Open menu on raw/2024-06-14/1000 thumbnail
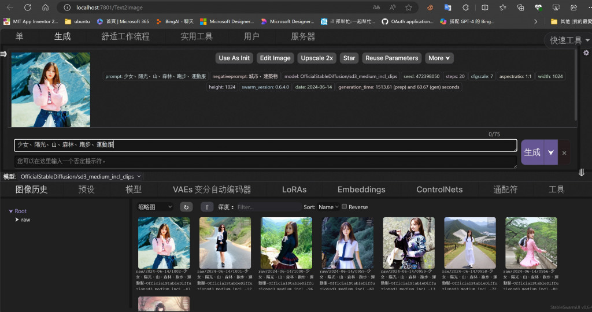Image resolution: width=592 pixels, height=312 pixels. 308,224
